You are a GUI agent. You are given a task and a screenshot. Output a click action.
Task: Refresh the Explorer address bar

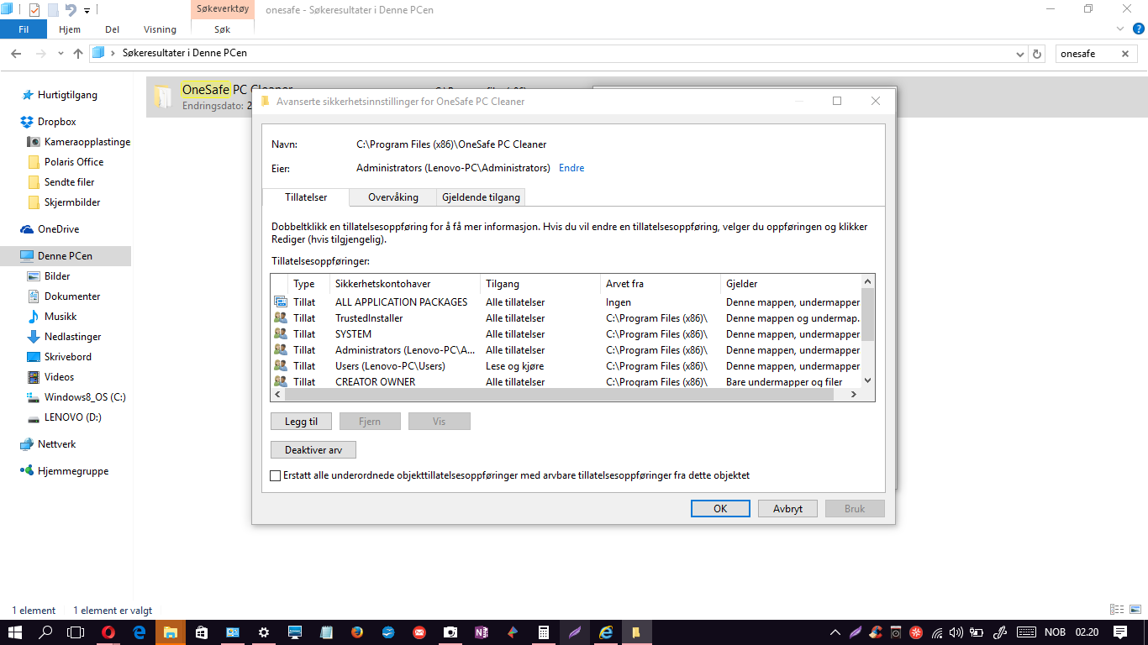click(1037, 54)
